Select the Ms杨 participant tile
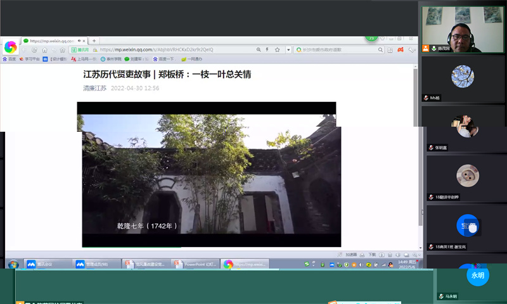The image size is (507, 304). tap(463, 79)
